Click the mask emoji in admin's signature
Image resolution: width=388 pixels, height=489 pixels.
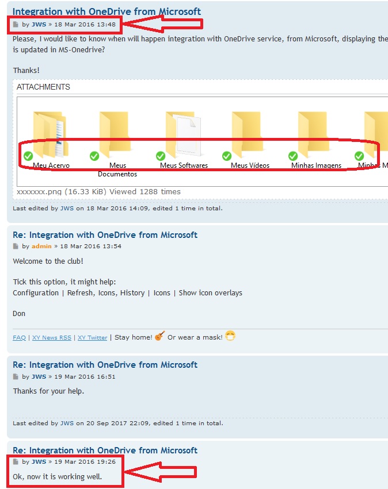point(230,337)
